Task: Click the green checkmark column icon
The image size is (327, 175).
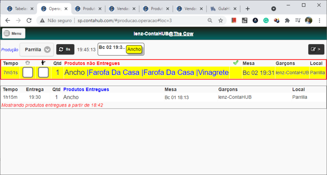Action: point(236,63)
